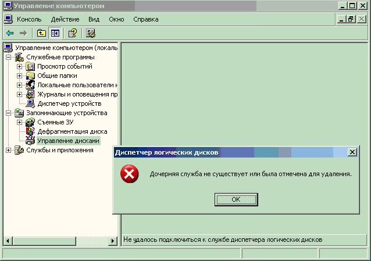
Task: Open the Действие menu
Action: coord(65,19)
